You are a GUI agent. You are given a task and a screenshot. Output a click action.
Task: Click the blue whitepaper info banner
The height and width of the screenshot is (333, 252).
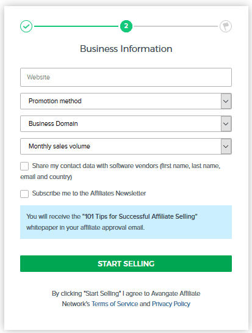126,222
